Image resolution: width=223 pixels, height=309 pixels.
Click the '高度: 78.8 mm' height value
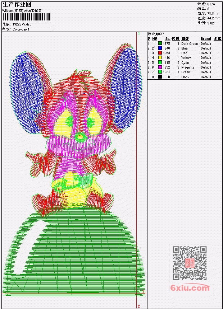[209, 13]
